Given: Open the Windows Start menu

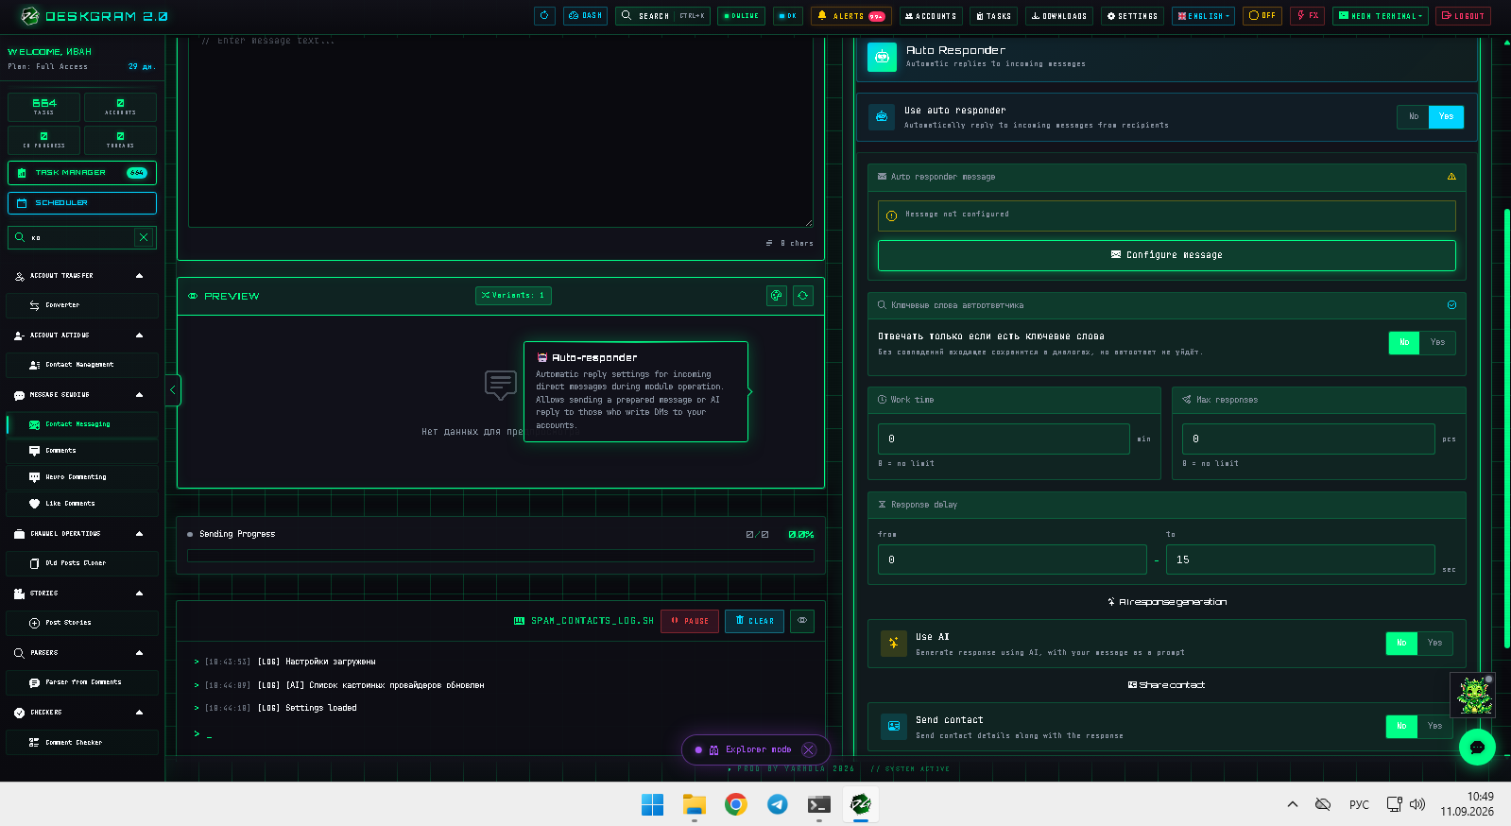Looking at the screenshot, I should tap(653, 804).
